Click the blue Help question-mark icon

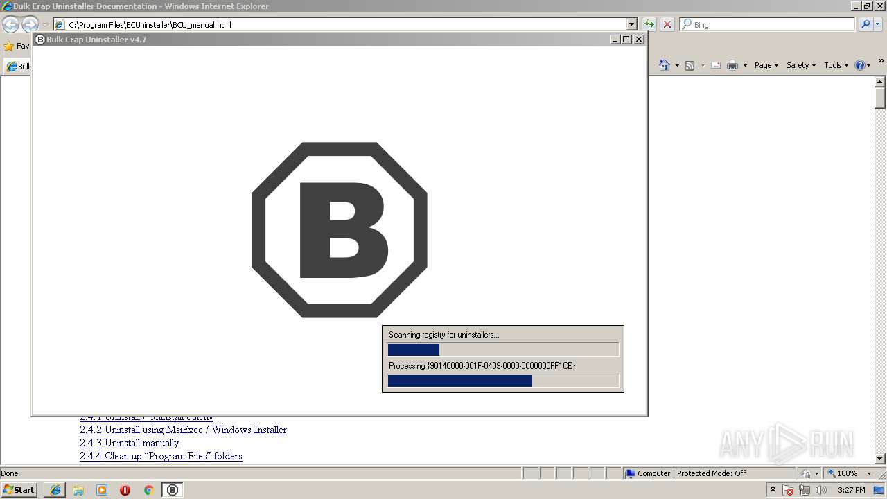[x=860, y=65]
